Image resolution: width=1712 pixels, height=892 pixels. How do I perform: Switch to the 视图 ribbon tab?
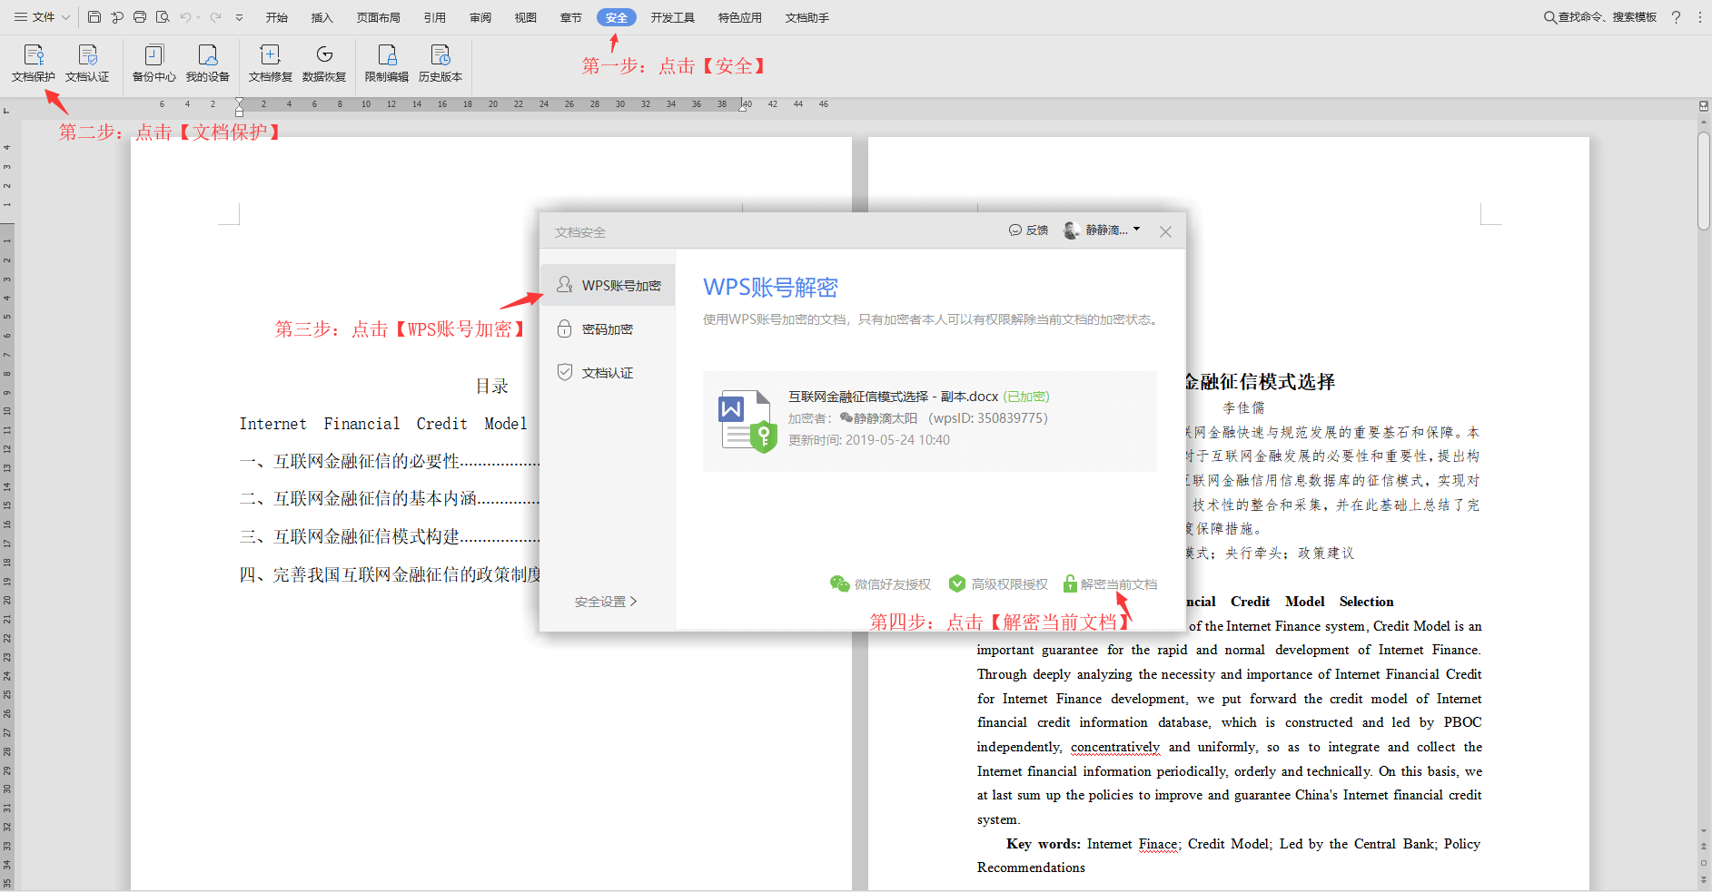526,17
